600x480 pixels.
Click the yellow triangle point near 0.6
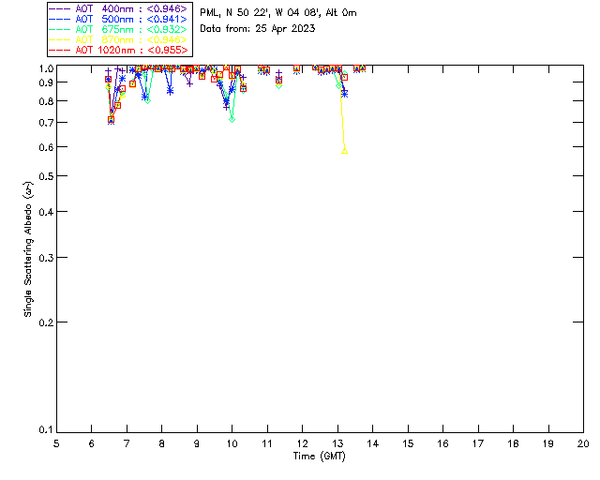(x=344, y=151)
